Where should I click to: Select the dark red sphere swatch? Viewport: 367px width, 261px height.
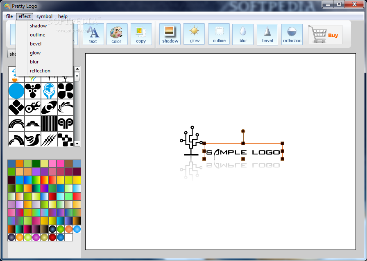click(x=52, y=237)
